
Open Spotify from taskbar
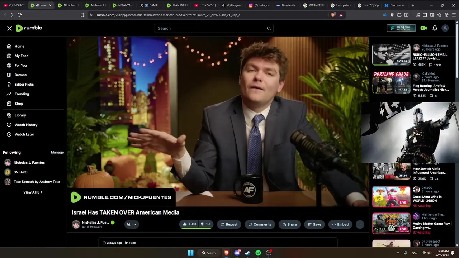(258, 253)
